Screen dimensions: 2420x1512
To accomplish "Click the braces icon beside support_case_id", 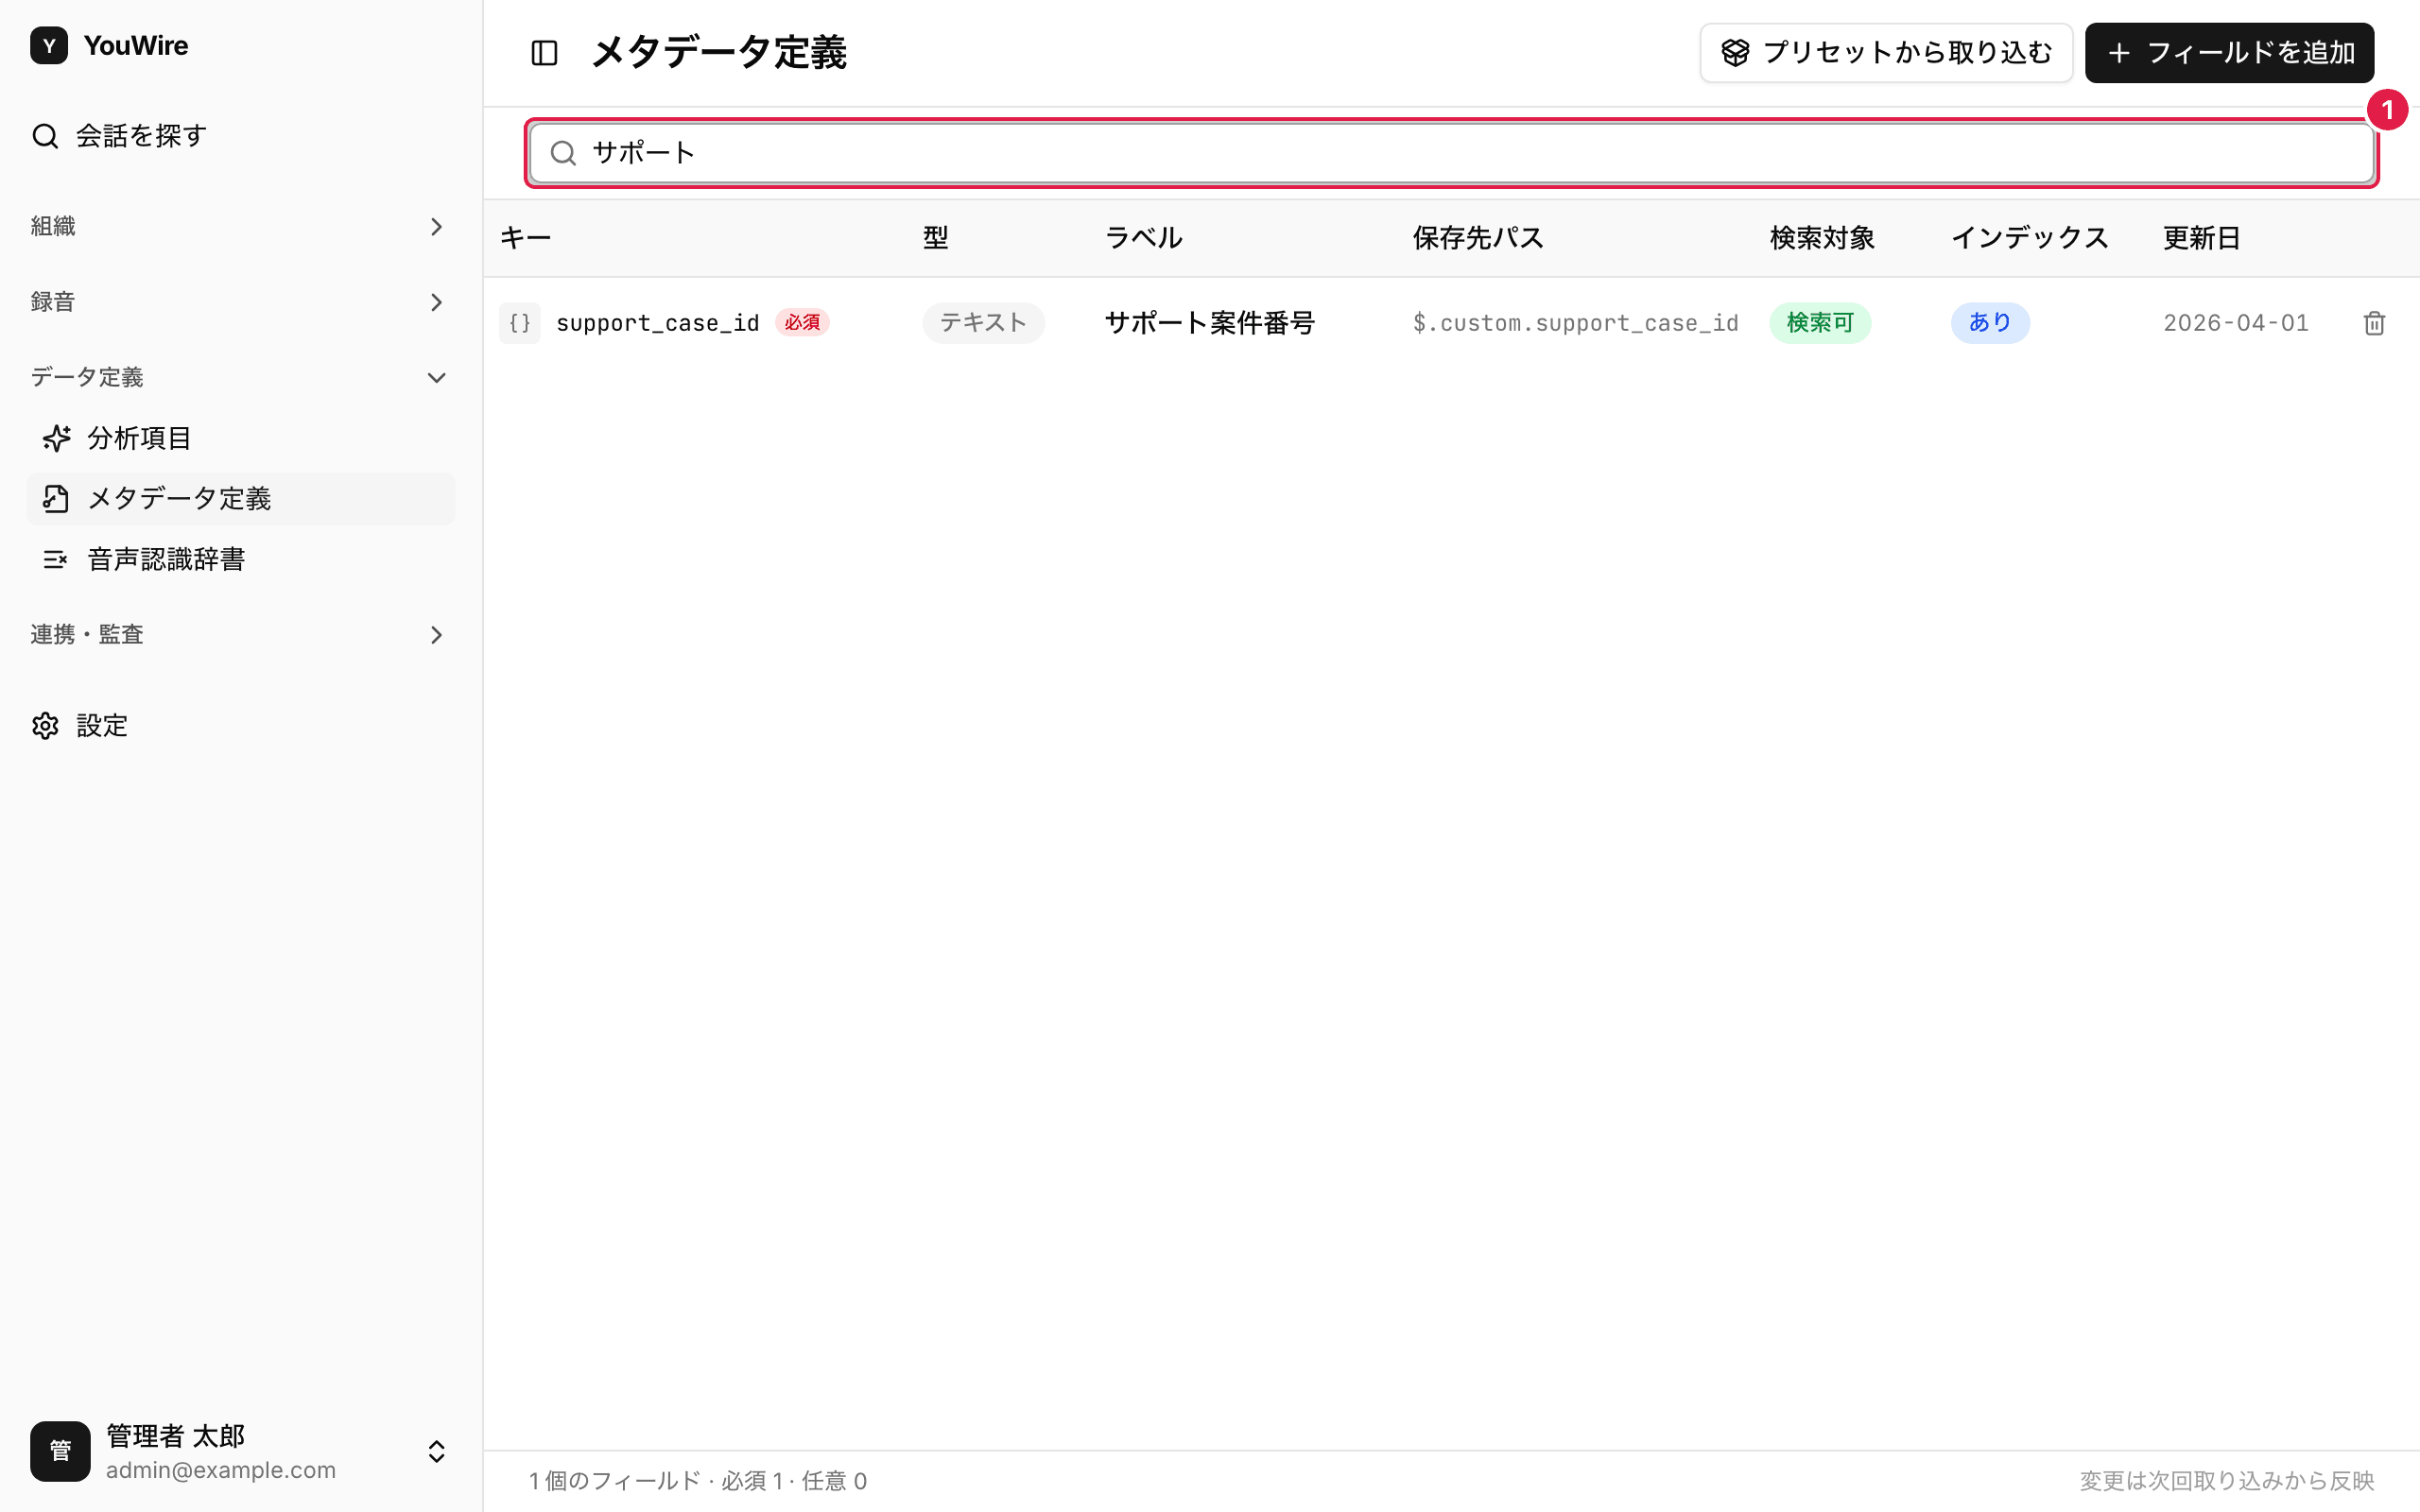I will (x=520, y=323).
